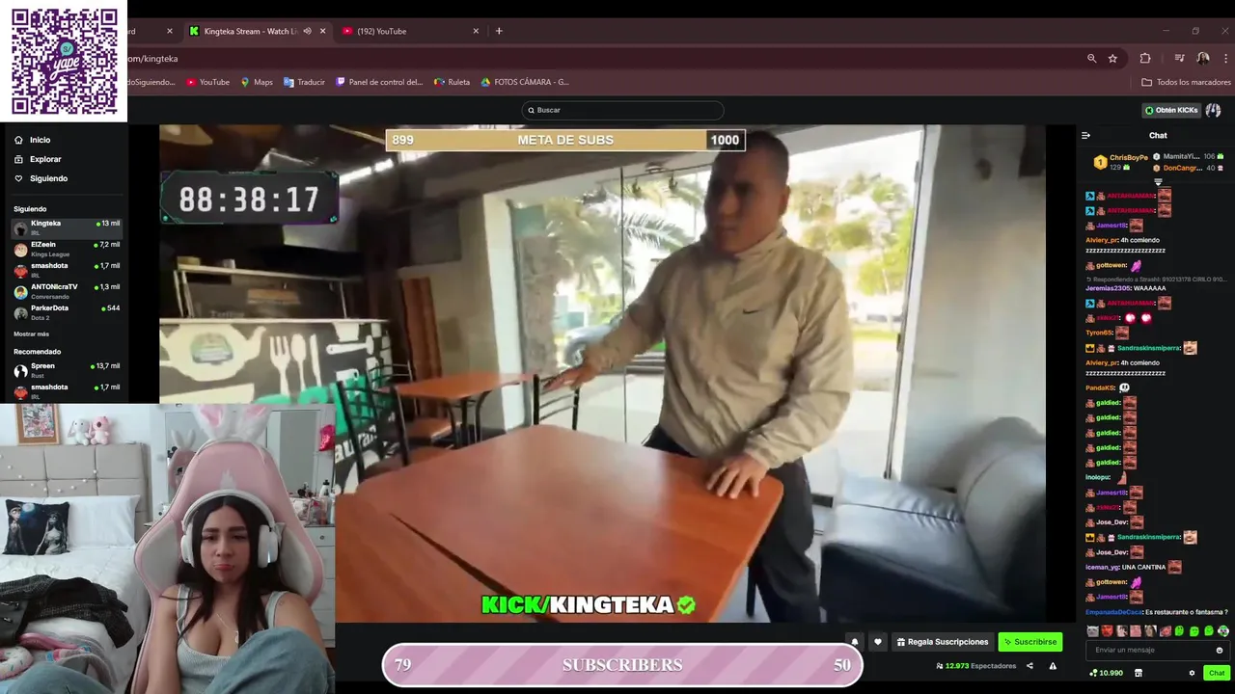Open the Spreen recommended channel
The width and height of the screenshot is (1235, 694).
click(x=66, y=370)
